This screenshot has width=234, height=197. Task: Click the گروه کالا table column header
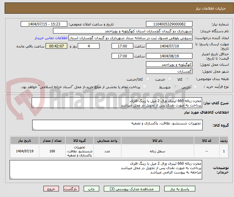[x=79, y=141]
